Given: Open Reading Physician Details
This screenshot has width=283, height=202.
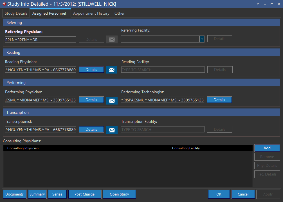Looking at the screenshot, I should [x=91, y=70].
